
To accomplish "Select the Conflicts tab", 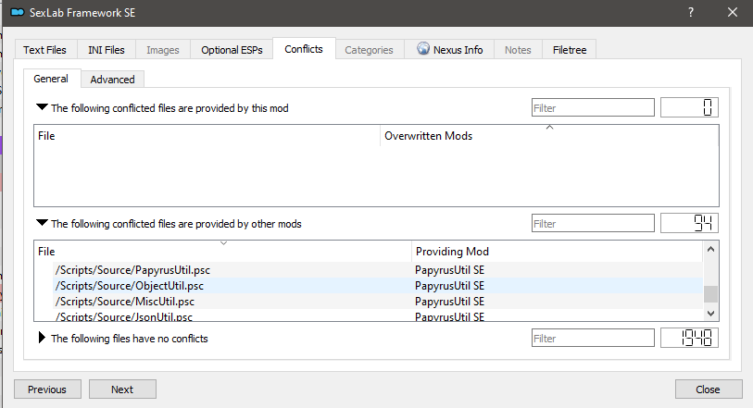I will [x=304, y=49].
